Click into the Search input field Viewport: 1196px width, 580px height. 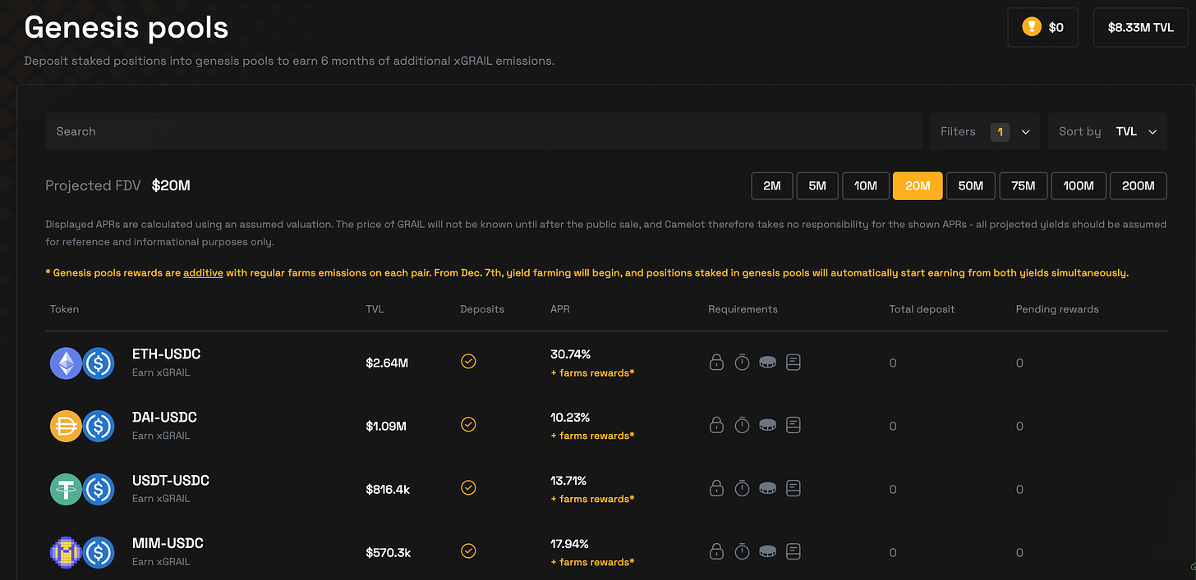point(483,131)
